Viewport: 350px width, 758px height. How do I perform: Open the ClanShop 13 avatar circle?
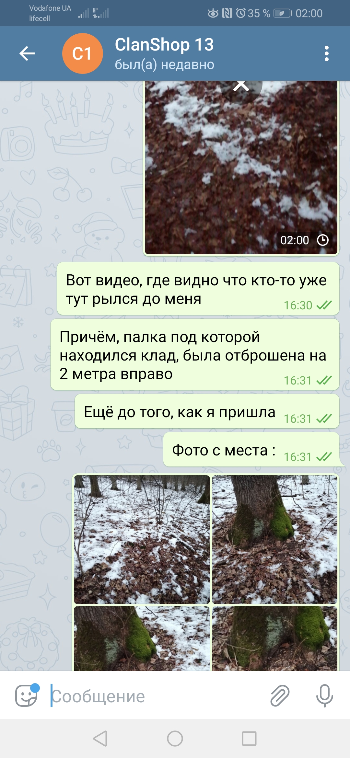[x=83, y=53]
